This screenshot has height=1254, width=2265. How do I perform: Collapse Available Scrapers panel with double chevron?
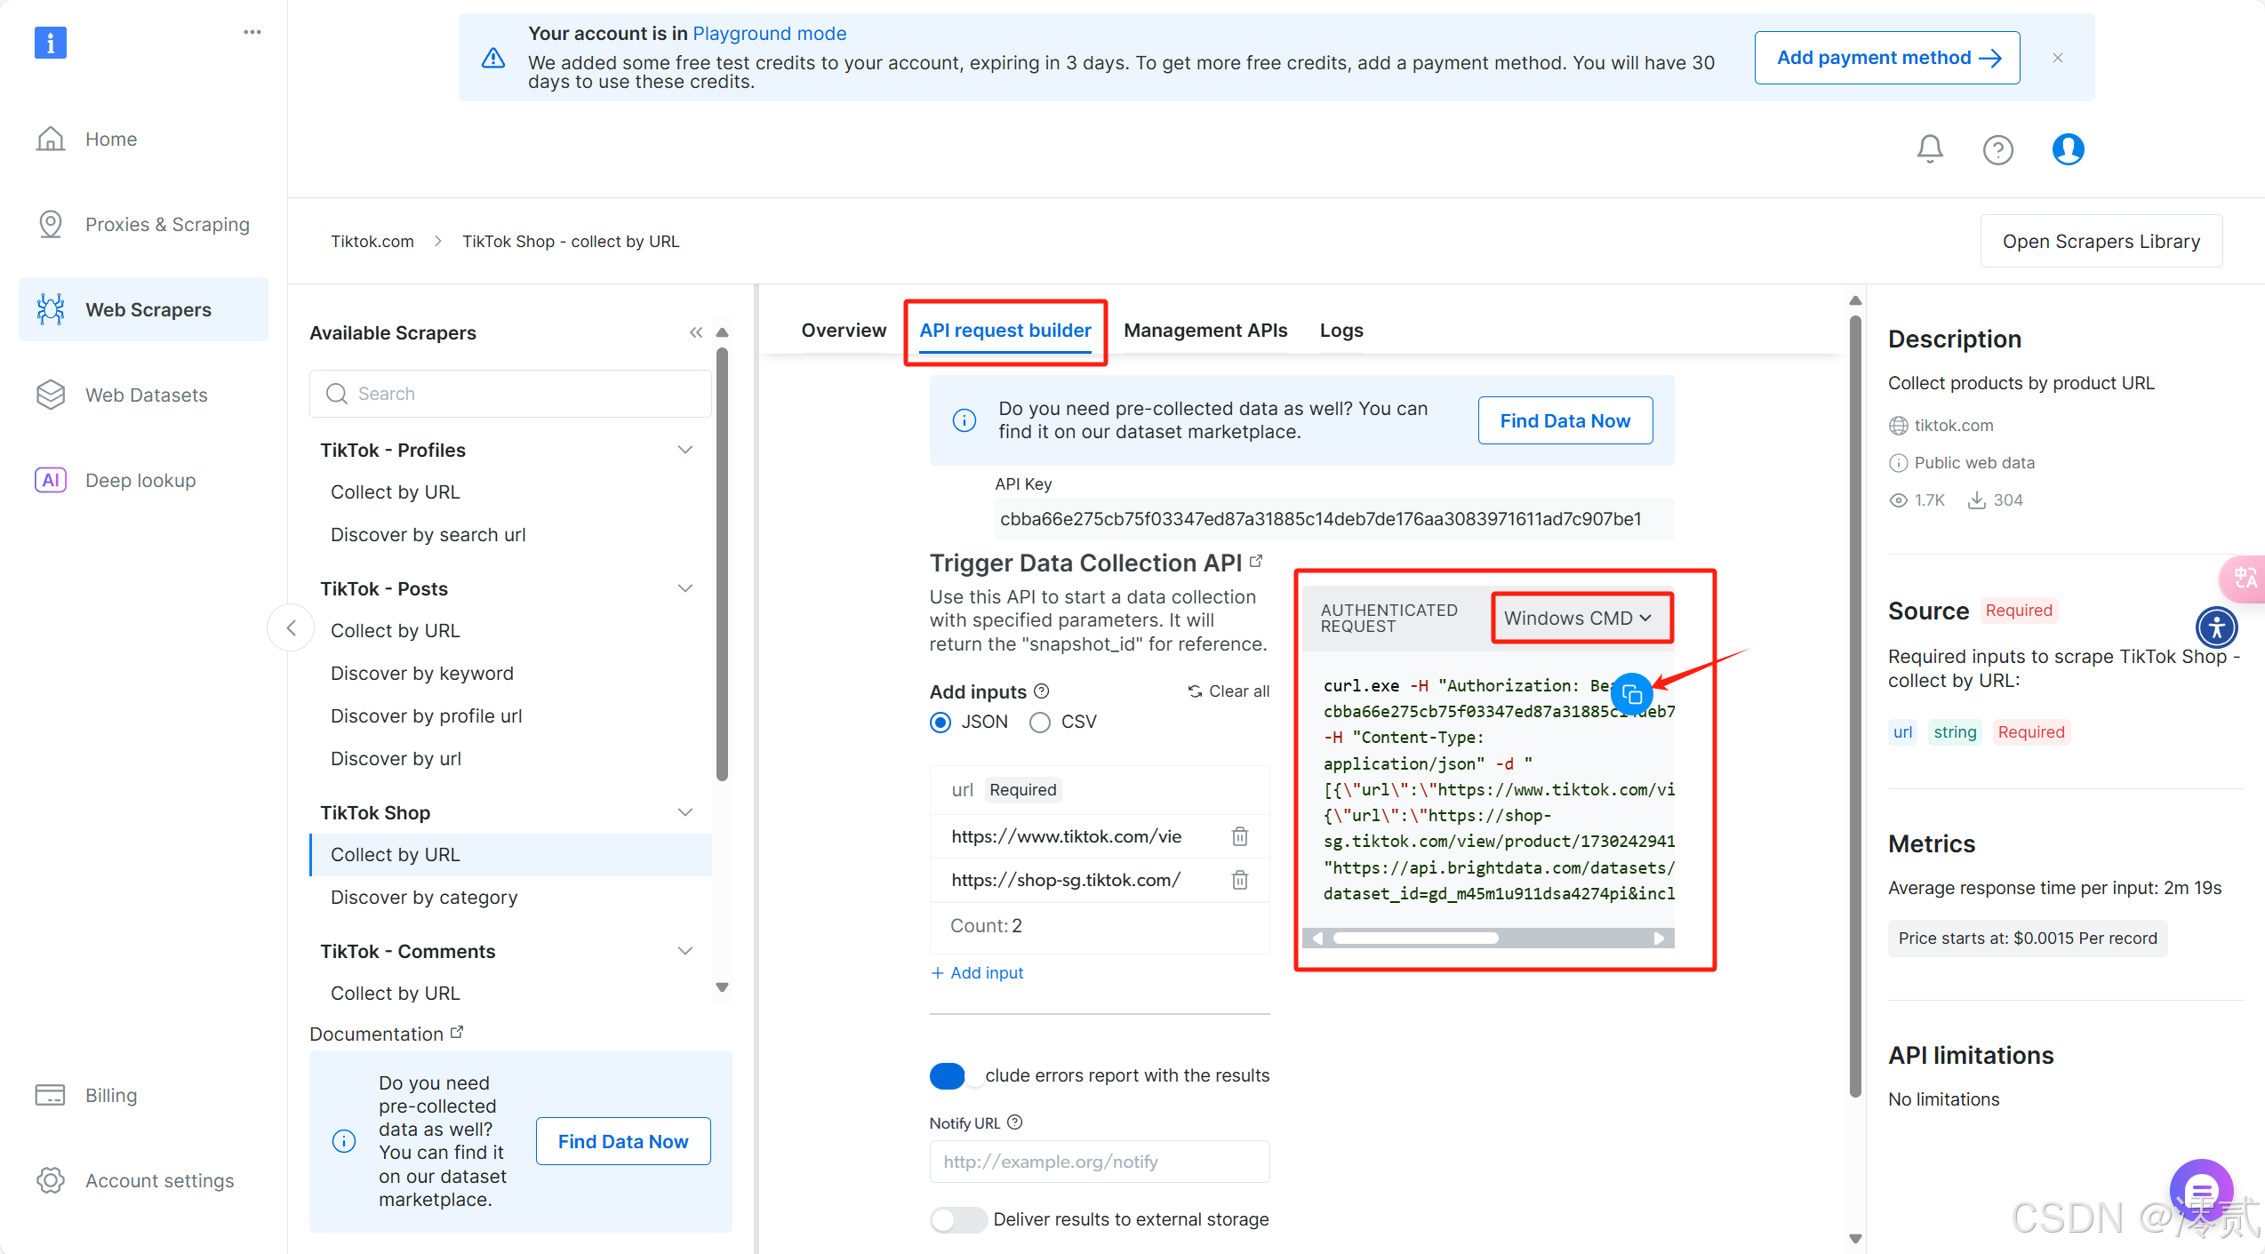696,332
